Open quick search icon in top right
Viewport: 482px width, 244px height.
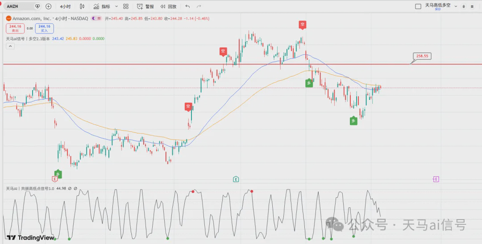point(464,6)
